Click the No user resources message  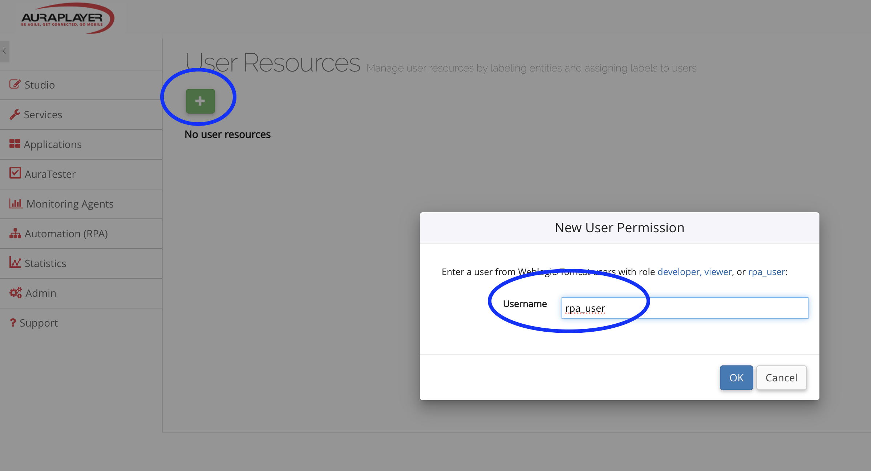tap(227, 135)
